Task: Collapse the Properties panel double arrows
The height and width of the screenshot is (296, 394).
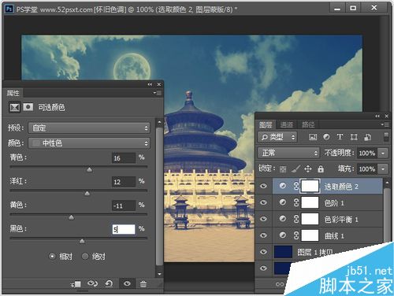Action: (150, 84)
